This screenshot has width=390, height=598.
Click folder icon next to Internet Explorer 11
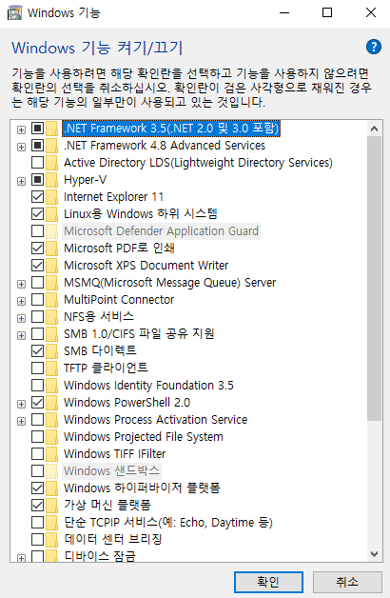[51, 197]
